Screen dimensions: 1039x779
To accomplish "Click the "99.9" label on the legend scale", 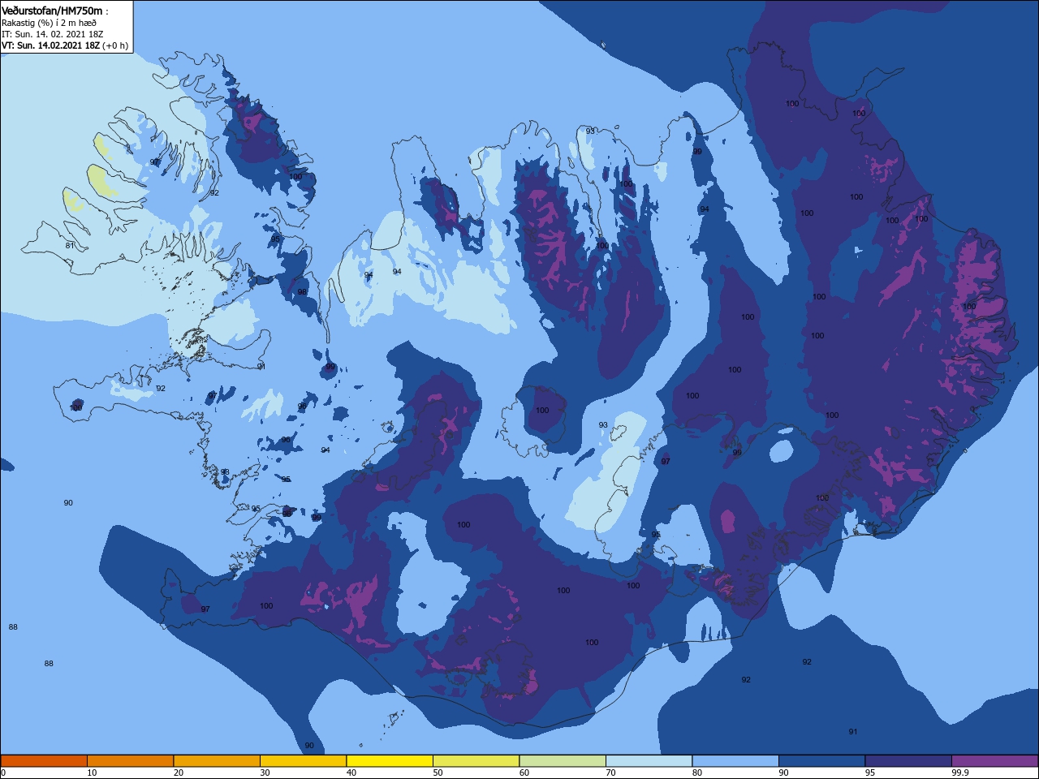I will (960, 773).
